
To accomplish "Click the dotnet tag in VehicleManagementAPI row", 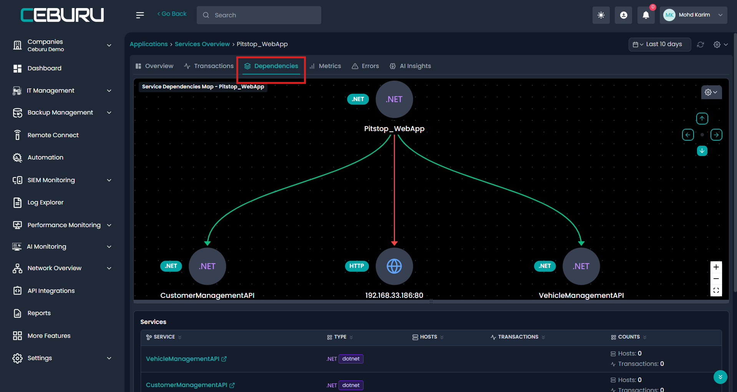I will (x=351, y=359).
